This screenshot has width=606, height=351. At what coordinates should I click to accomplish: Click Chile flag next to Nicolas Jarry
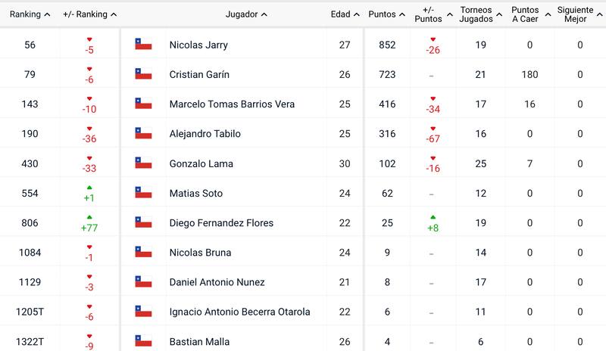143,44
